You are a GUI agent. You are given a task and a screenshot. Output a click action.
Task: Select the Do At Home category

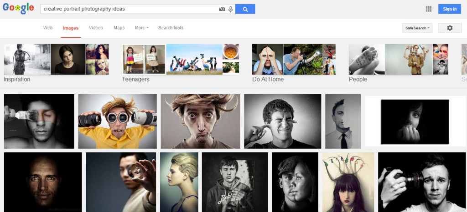tap(268, 79)
